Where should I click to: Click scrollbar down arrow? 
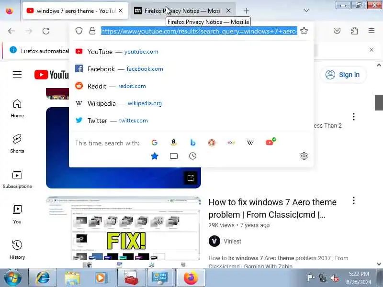point(379,264)
